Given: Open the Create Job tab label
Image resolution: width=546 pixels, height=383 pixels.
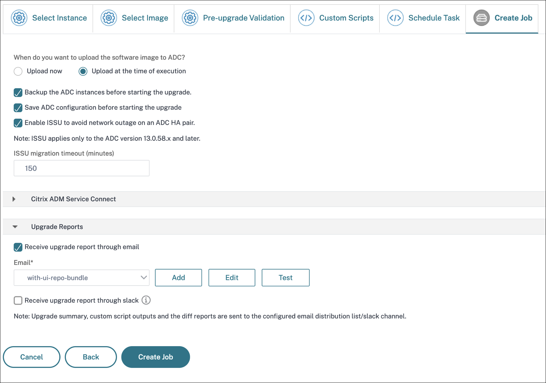Looking at the screenshot, I should (x=513, y=18).
